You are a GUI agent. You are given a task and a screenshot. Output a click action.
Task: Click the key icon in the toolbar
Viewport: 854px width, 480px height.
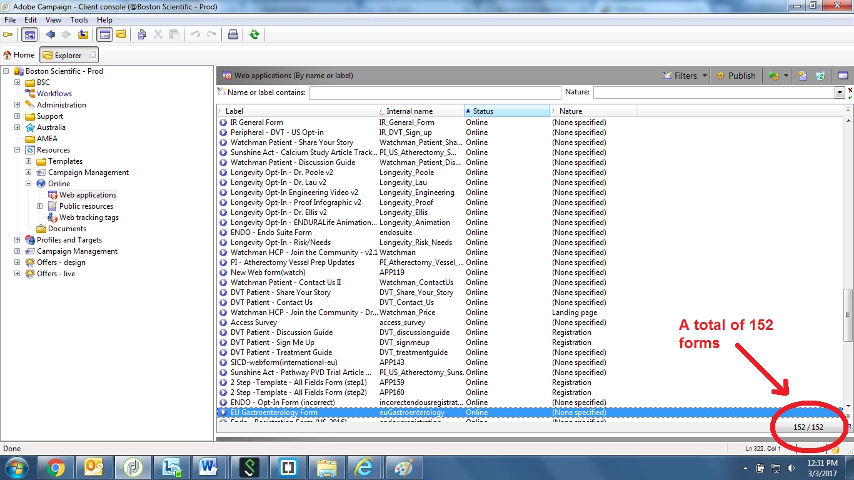8,35
